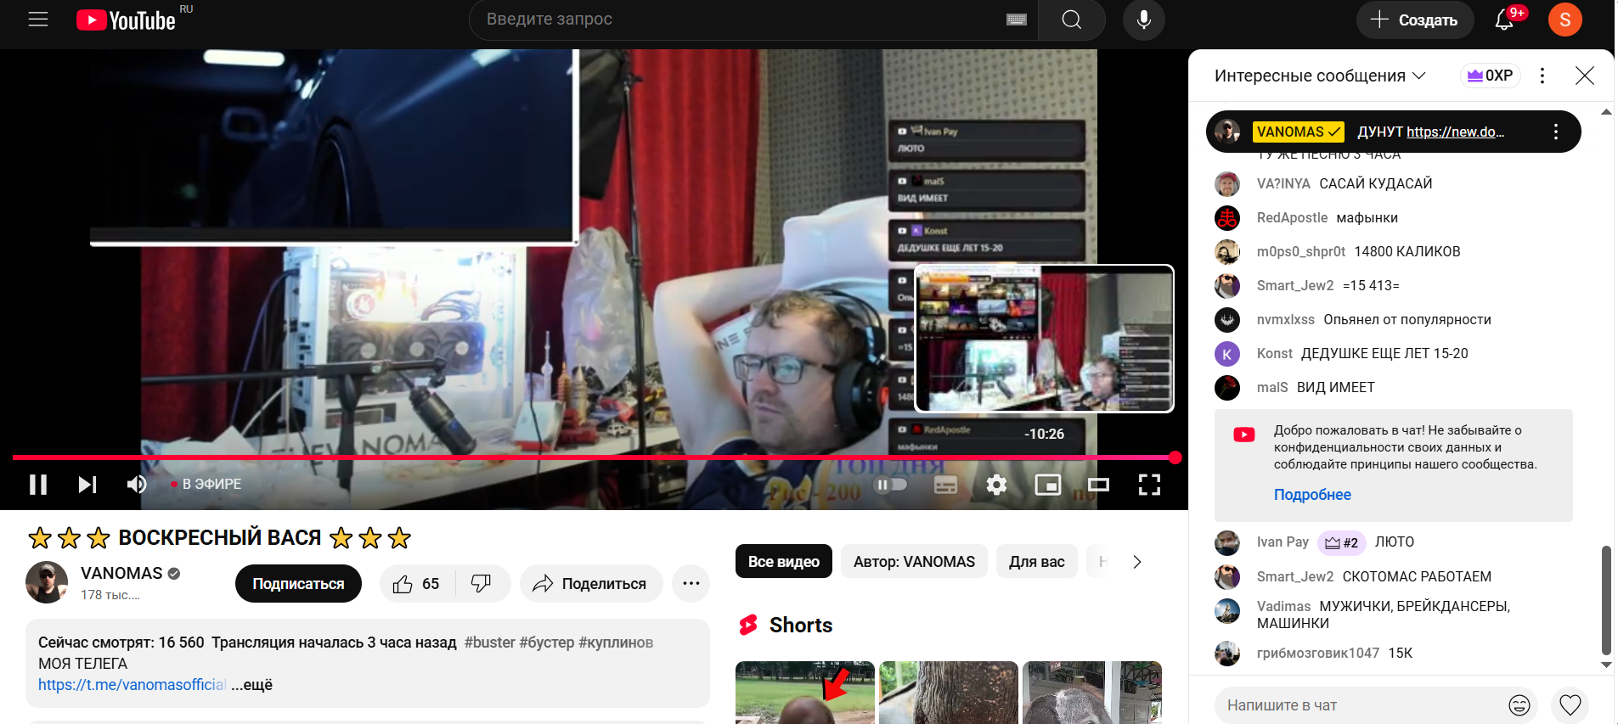Click the live playhead scrubber dot
This screenshot has height=724, width=1618.
click(x=1175, y=457)
